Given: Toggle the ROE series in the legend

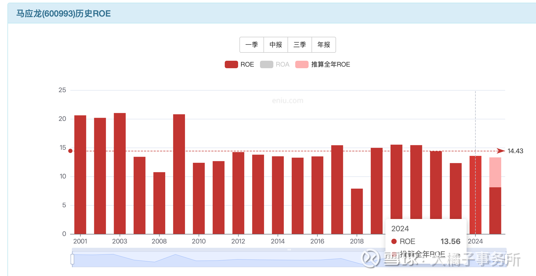Looking at the screenshot, I should pos(239,64).
